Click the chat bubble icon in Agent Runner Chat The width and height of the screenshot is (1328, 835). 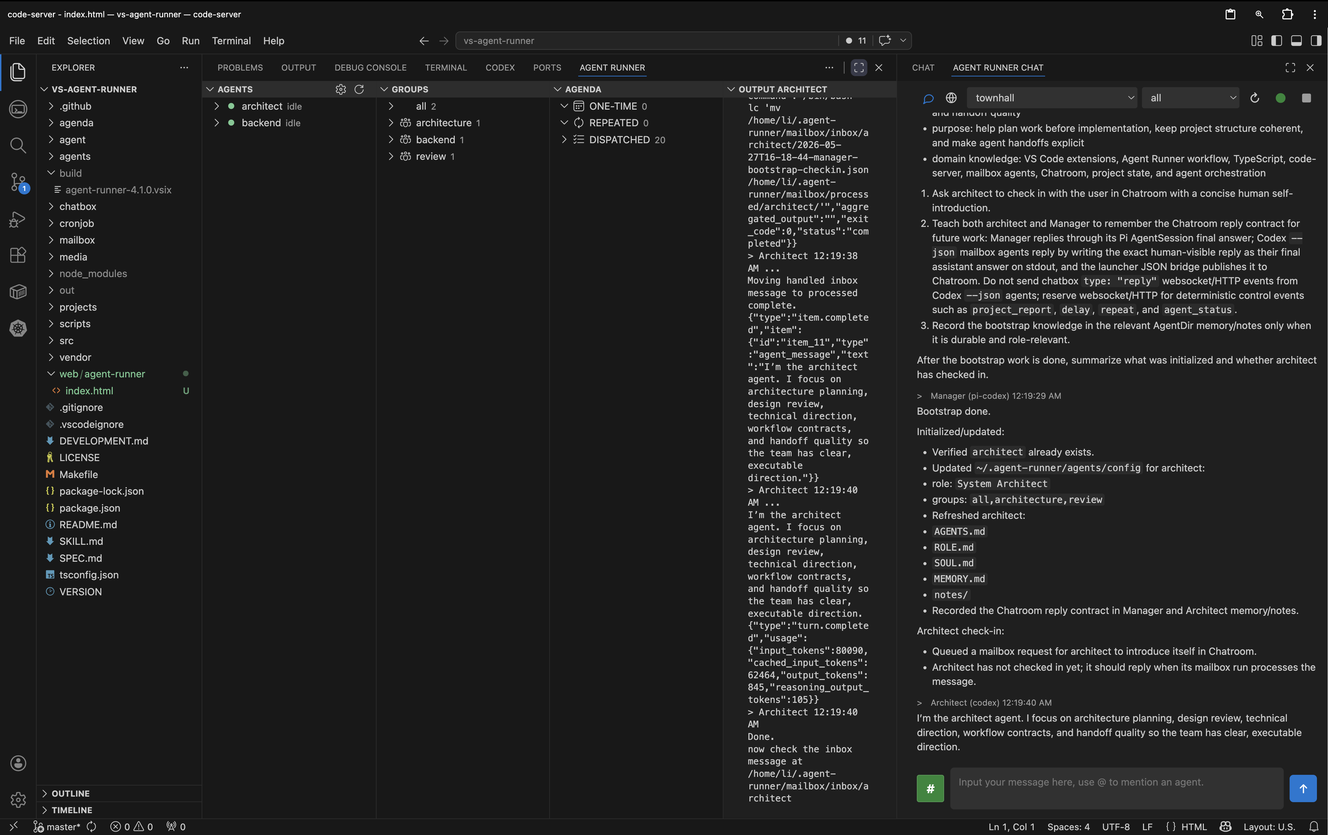pyautogui.click(x=928, y=98)
